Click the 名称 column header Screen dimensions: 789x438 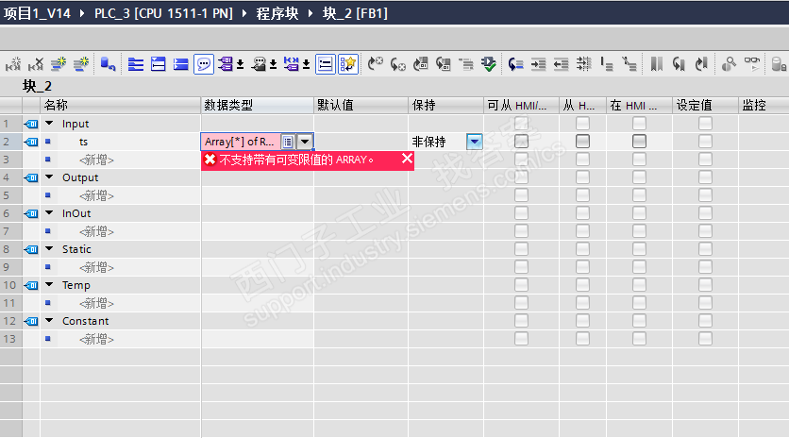[120, 105]
